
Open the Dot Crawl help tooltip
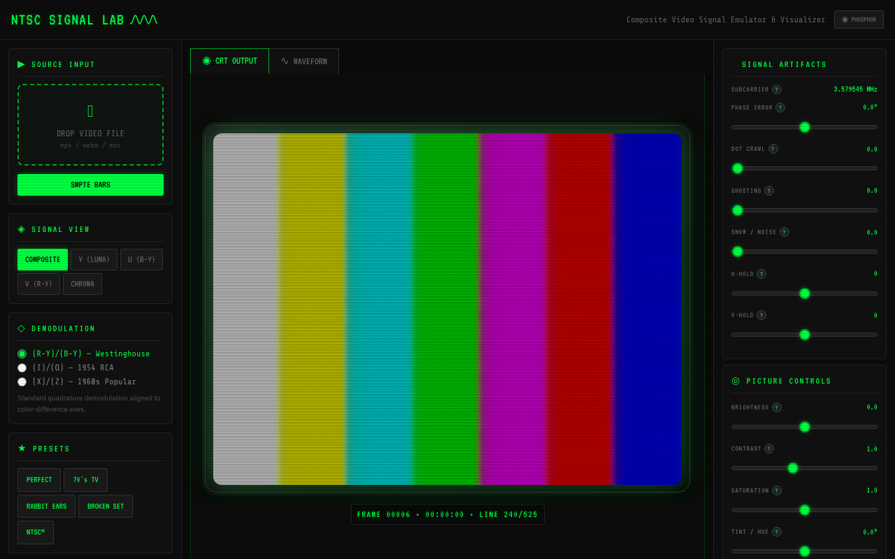pos(773,149)
